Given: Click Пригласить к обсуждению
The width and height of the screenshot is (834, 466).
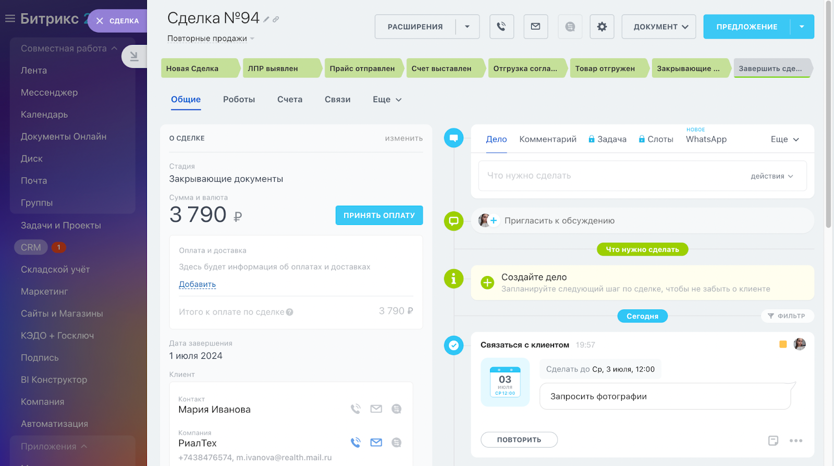Looking at the screenshot, I should click(559, 221).
